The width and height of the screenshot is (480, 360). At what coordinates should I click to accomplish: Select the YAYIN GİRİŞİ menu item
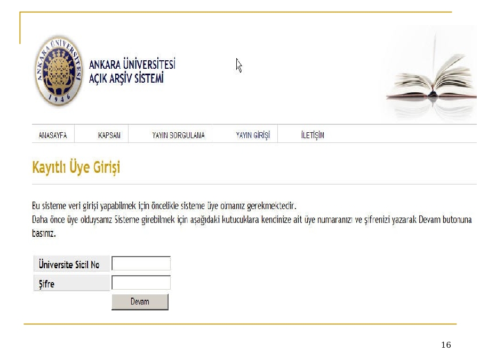tap(253, 135)
